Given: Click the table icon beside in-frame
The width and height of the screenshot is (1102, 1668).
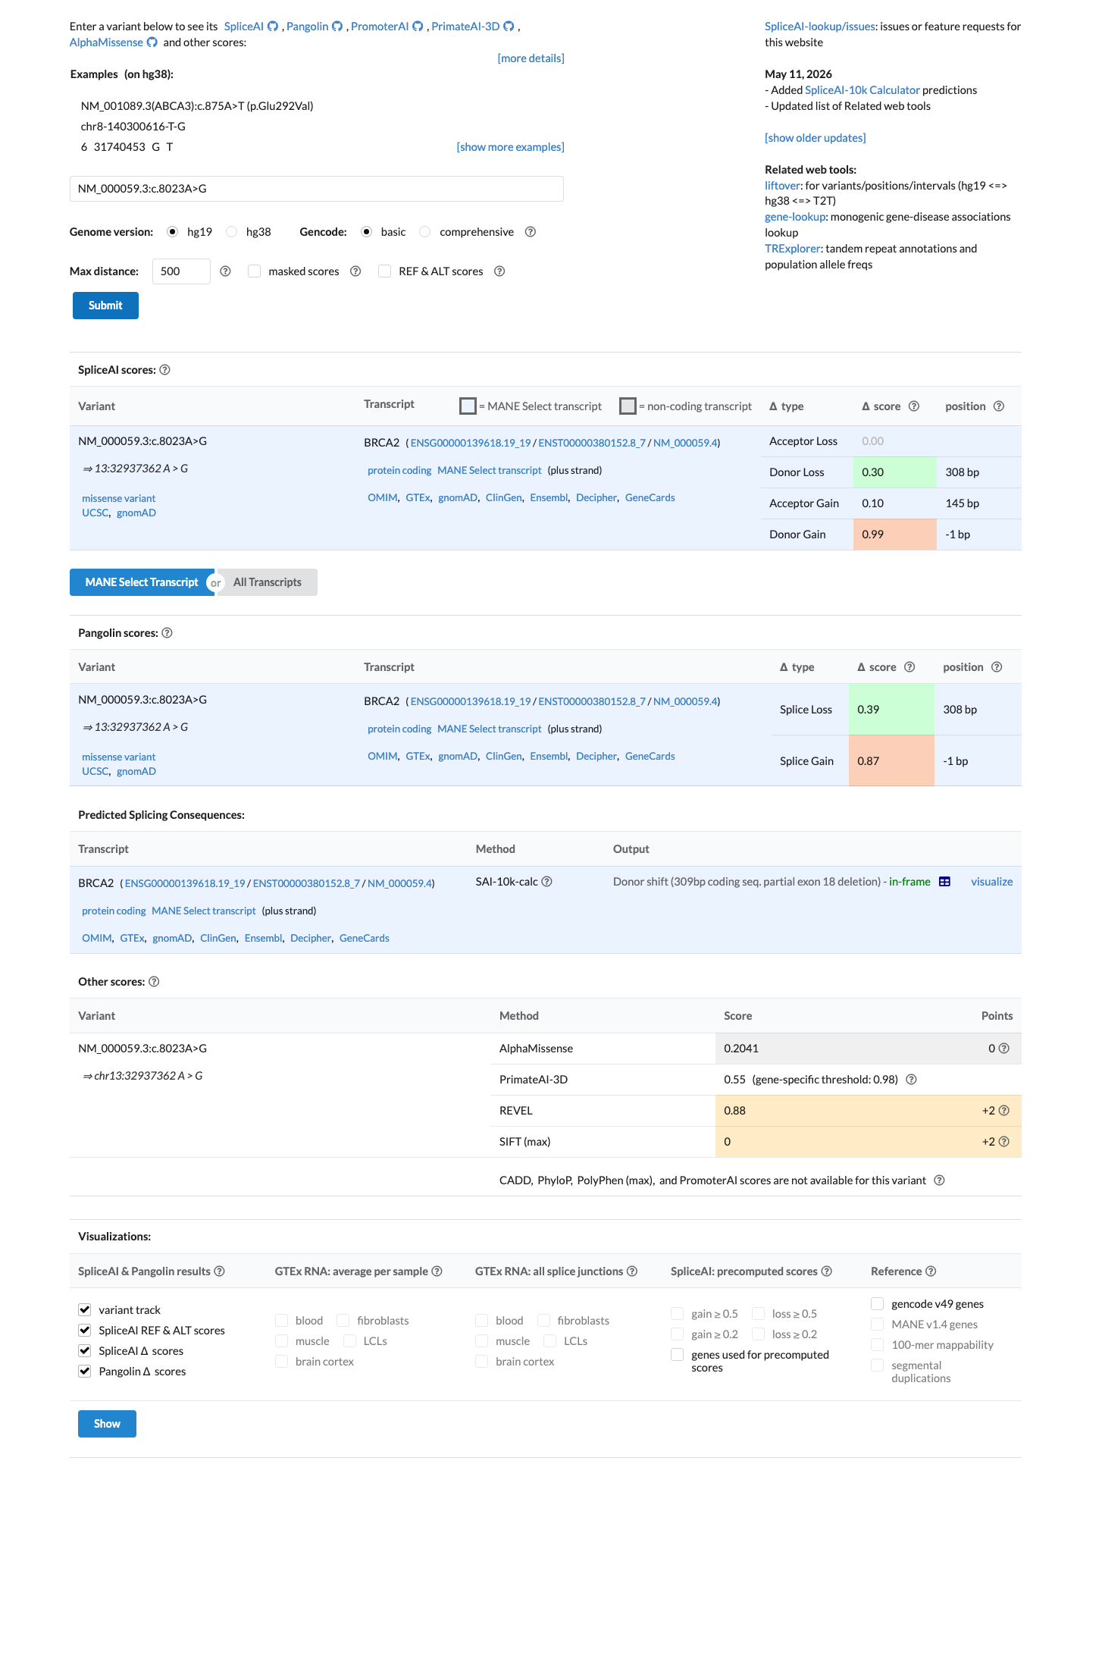Looking at the screenshot, I should (944, 882).
